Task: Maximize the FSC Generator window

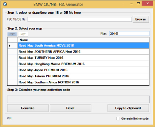Action: point(138,3)
